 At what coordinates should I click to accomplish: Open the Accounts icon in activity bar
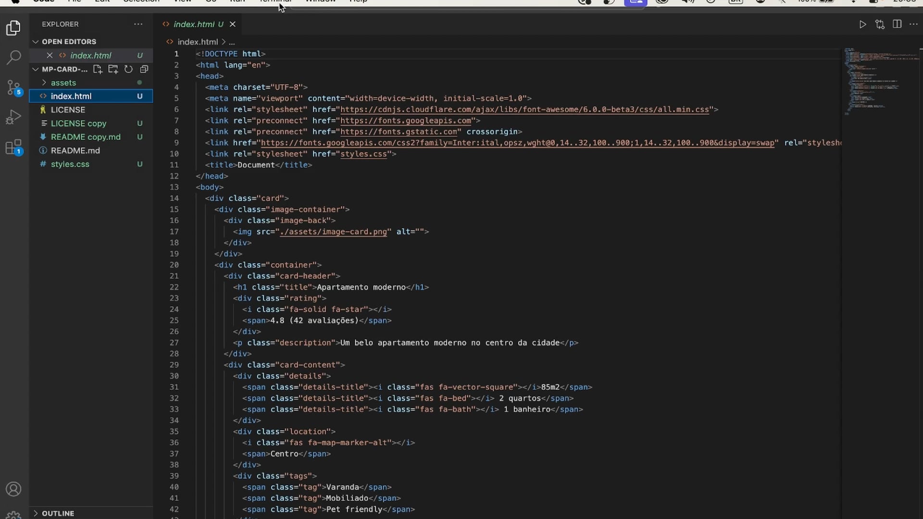coord(13,489)
